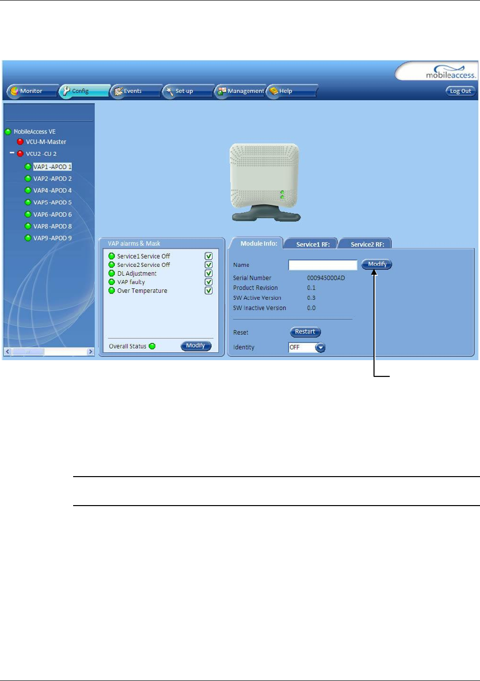Click the Over Temperature alarm indicator
This screenshot has height=681, width=480.
112,290
